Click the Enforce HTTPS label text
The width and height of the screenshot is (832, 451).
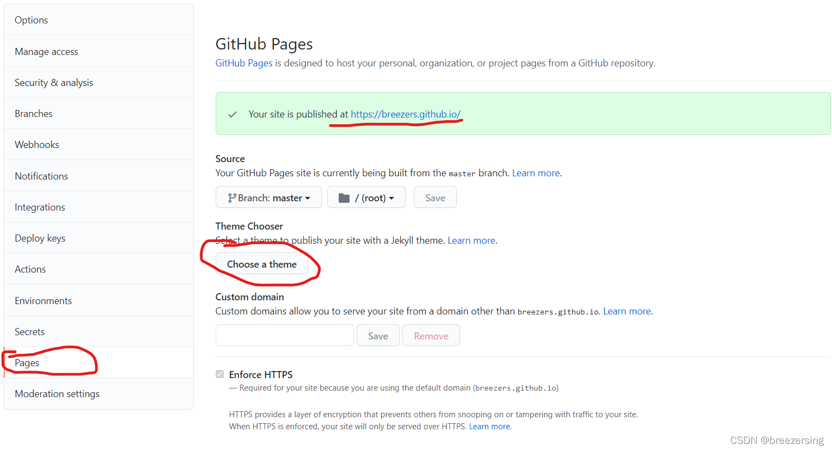[x=261, y=375]
